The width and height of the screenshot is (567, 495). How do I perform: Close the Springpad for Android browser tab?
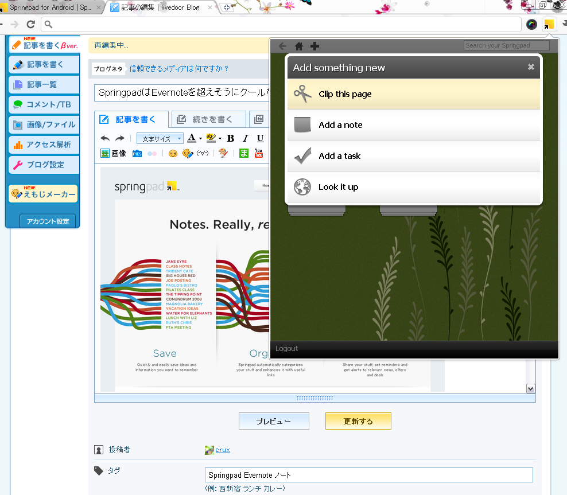(x=98, y=7)
